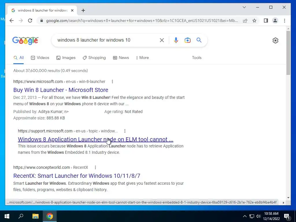The width and height of the screenshot is (296, 222).
Task: Search by image with camera icon
Action: coord(187,40)
